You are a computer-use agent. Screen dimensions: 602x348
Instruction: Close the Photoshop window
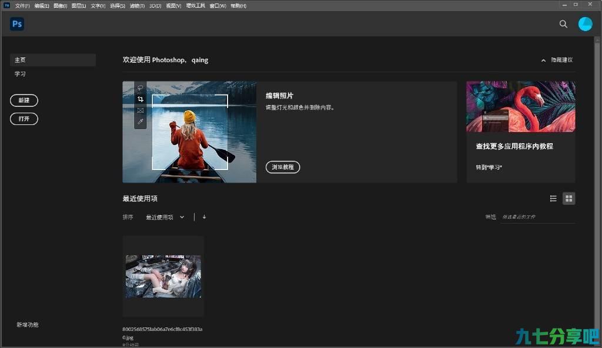click(x=590, y=5)
